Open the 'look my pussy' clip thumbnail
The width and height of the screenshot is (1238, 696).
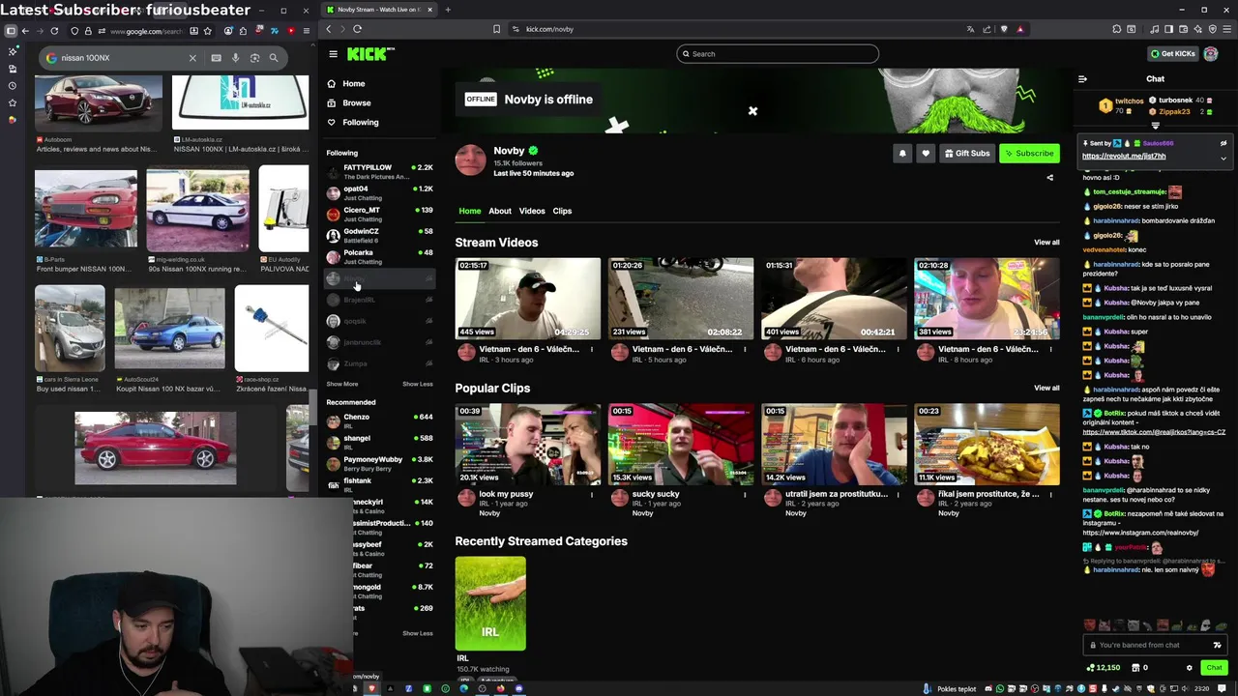tap(528, 445)
